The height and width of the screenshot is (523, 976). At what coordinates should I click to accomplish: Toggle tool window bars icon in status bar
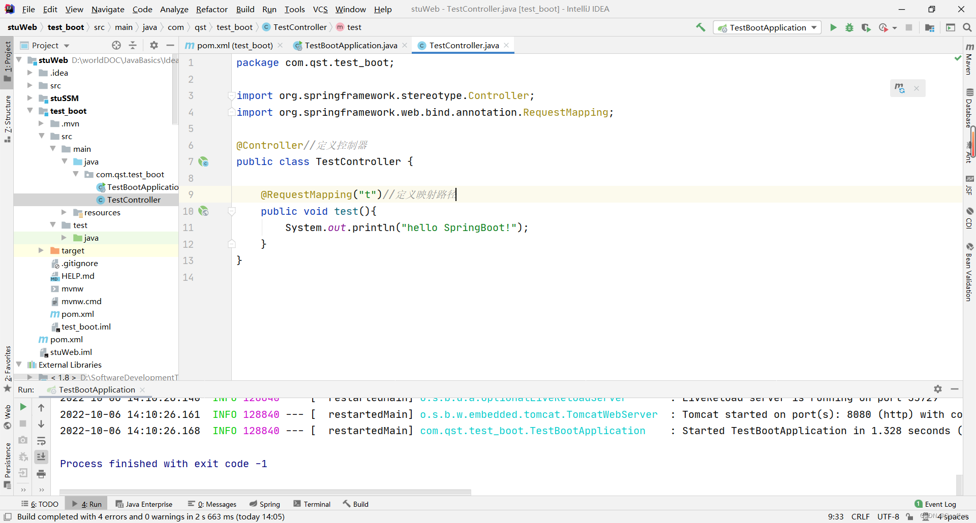click(8, 517)
